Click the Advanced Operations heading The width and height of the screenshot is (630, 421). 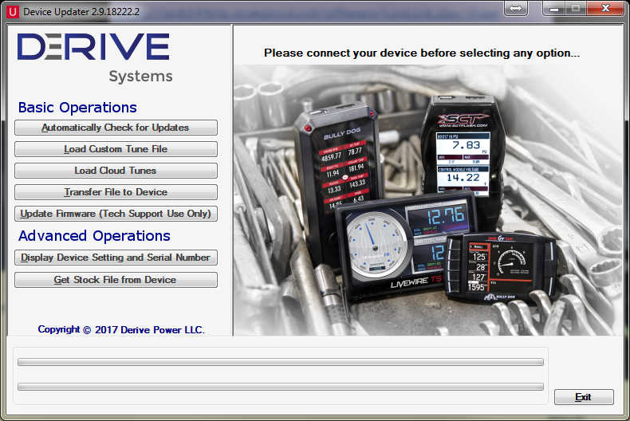click(x=94, y=236)
